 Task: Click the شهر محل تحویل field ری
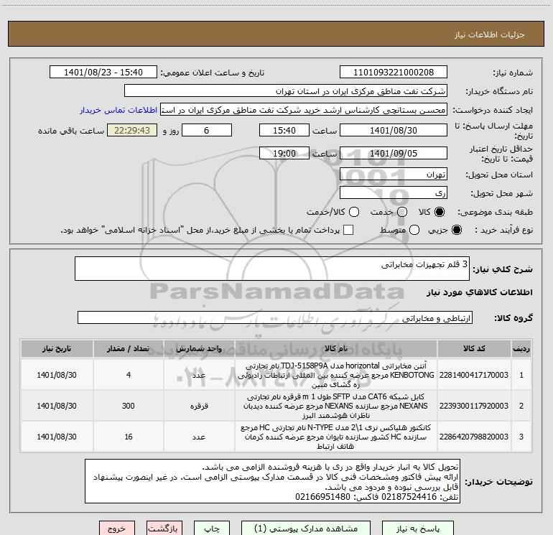click(x=394, y=193)
